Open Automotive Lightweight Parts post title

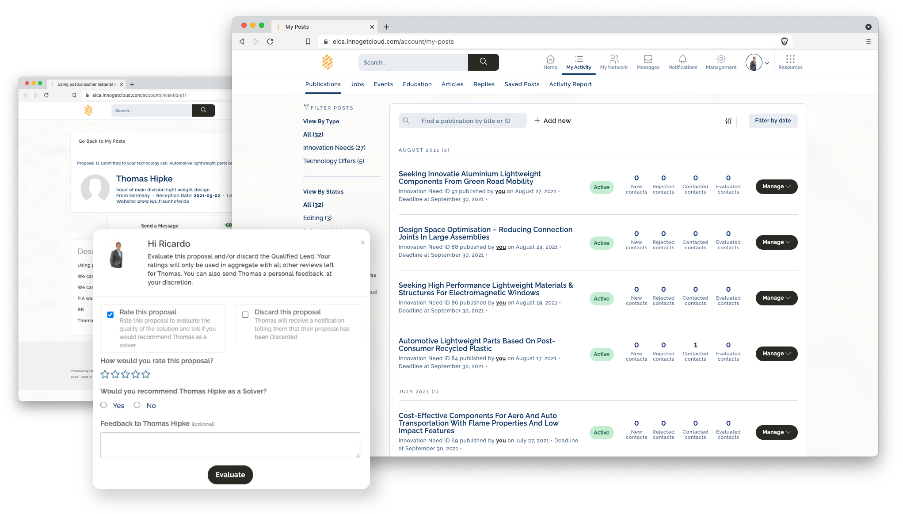476,345
